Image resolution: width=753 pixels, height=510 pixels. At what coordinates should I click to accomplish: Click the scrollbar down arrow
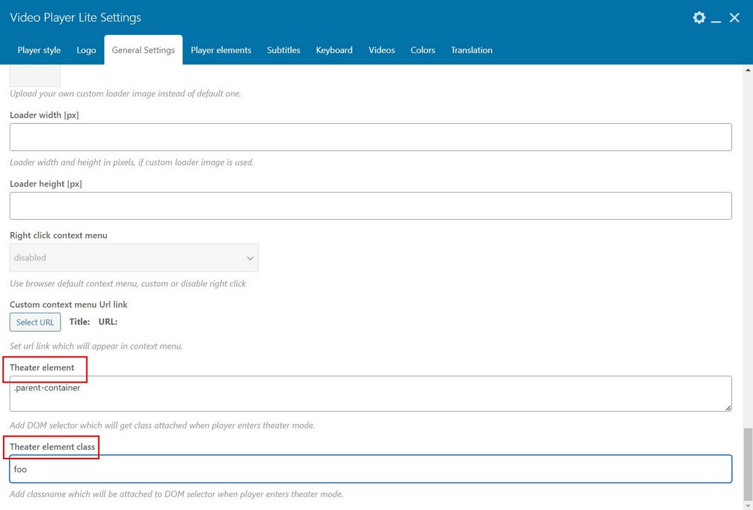748,505
